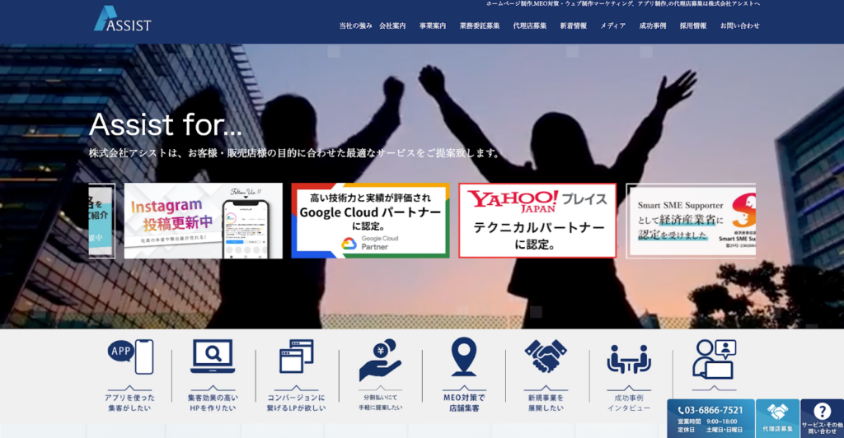844x438 pixels.
Task: Open the 業務委託募集 menu item
Action: (x=480, y=26)
